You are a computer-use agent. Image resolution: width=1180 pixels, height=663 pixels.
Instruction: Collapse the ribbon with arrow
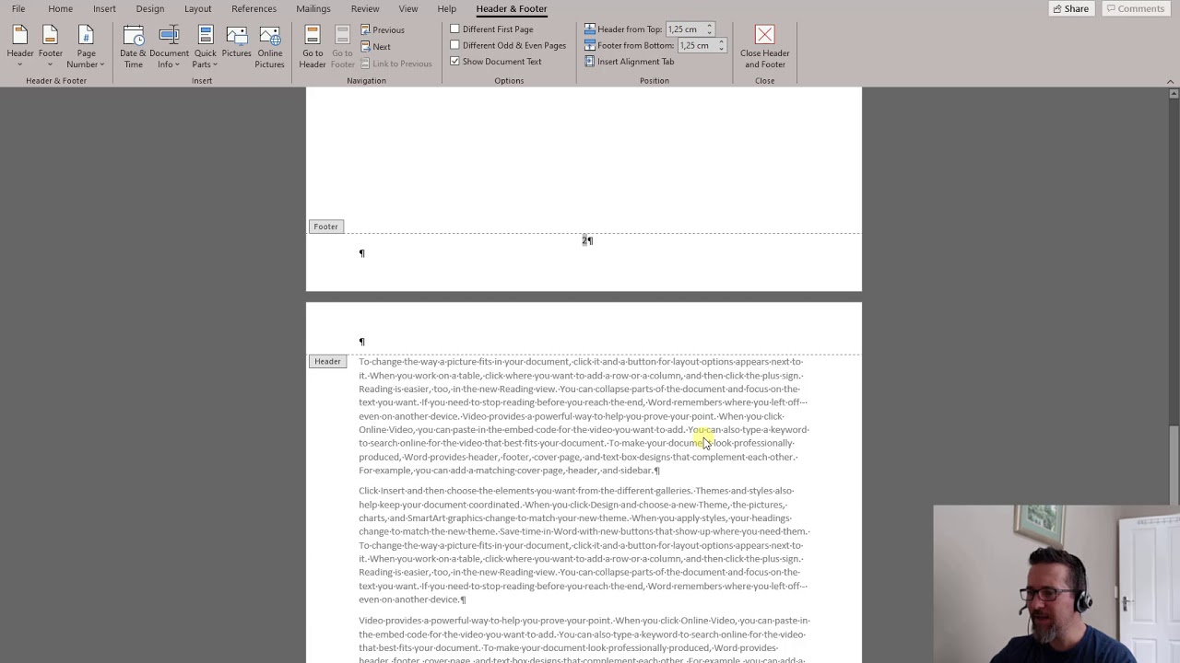pyautogui.click(x=1171, y=82)
